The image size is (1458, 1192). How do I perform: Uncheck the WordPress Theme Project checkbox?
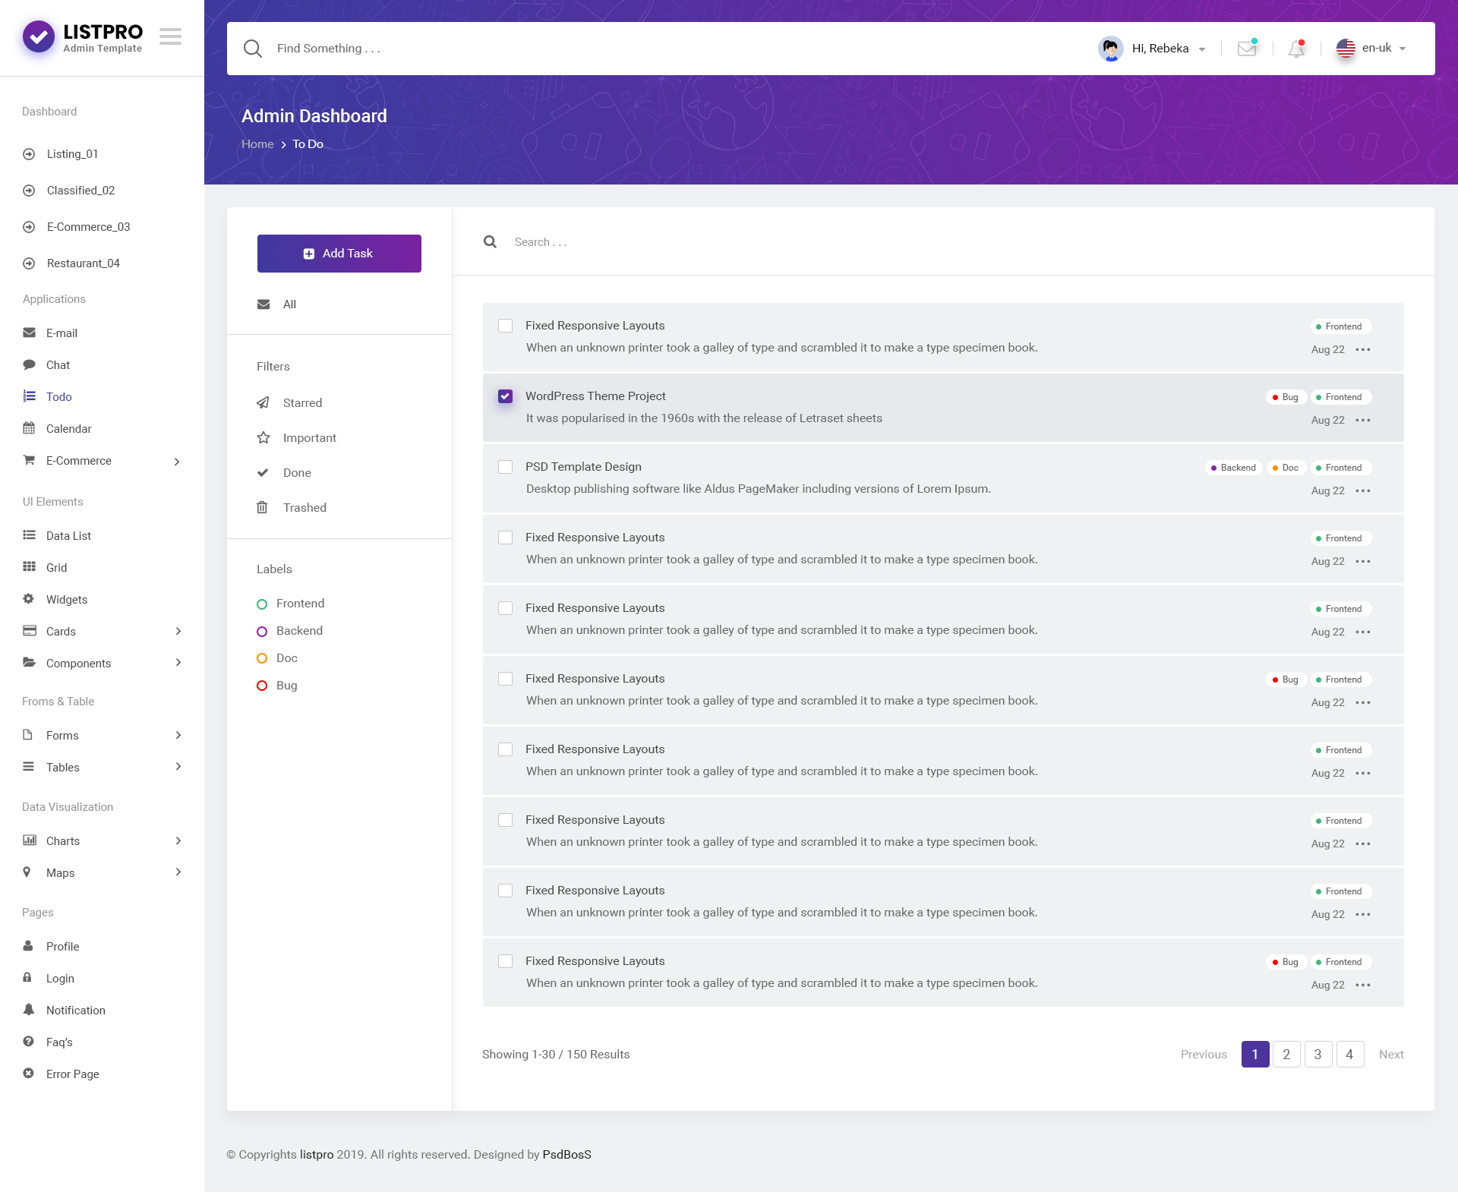[505, 396]
